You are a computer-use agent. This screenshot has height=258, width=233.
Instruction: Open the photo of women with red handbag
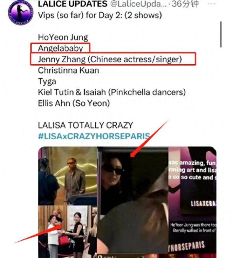(x=68, y=231)
